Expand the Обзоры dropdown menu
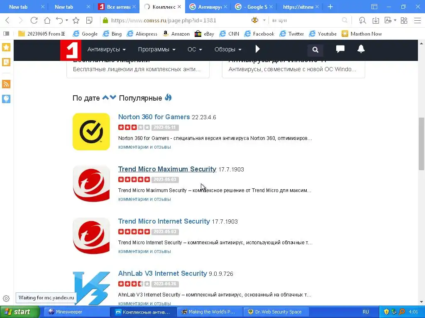This screenshot has width=425, height=318. tap(228, 50)
